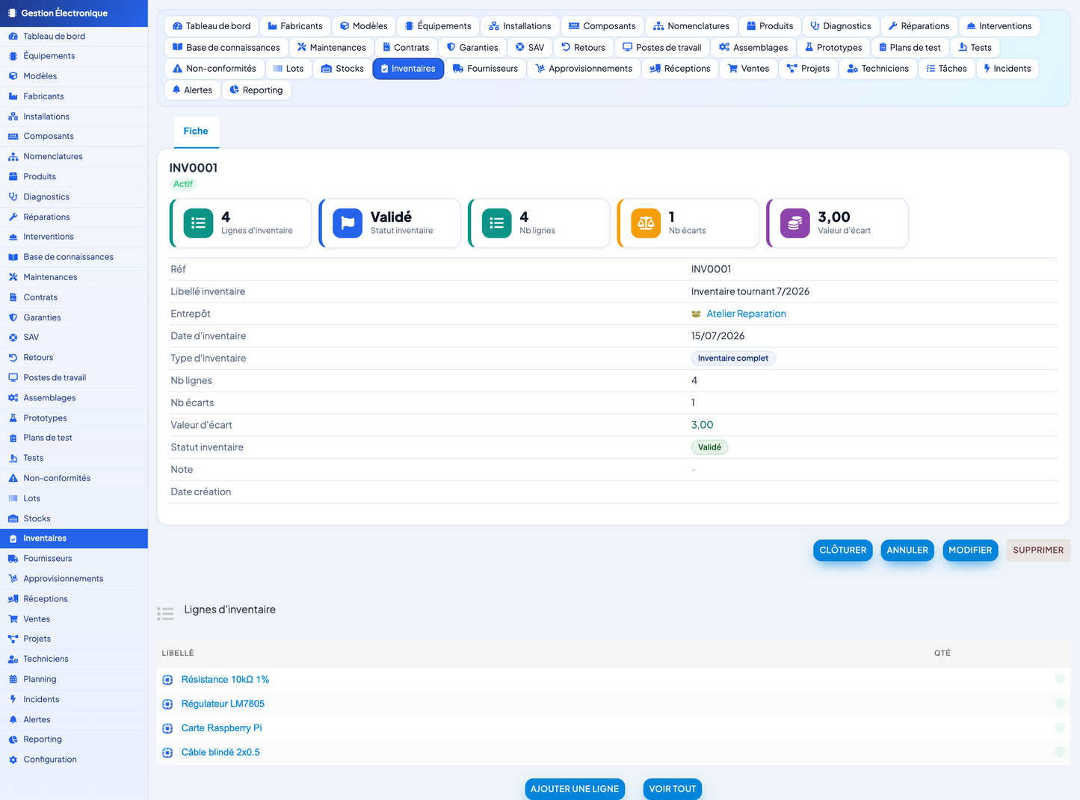Click the LIBELLÉ column header
1080x800 pixels.
[178, 654]
